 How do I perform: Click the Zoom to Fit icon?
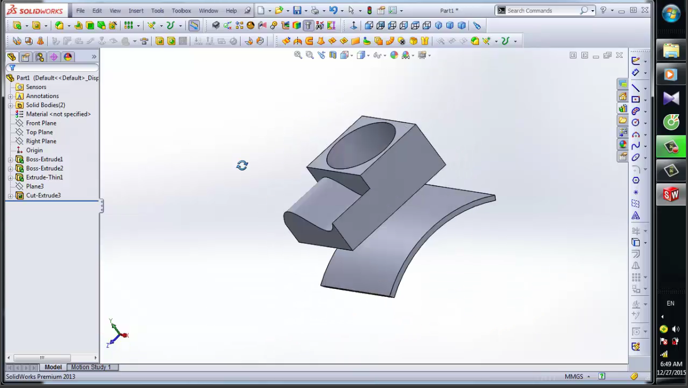coord(298,55)
